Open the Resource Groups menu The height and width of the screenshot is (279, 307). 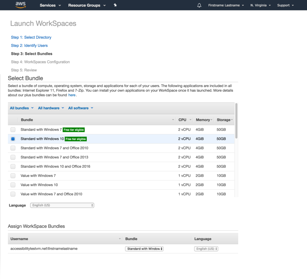[87, 5]
